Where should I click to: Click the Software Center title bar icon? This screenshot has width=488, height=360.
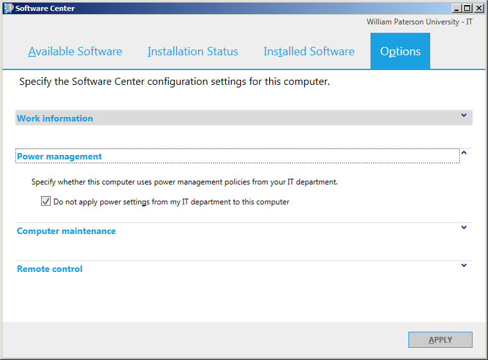point(8,8)
